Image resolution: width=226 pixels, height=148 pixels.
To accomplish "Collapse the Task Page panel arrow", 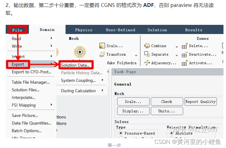I will pos(108,71).
